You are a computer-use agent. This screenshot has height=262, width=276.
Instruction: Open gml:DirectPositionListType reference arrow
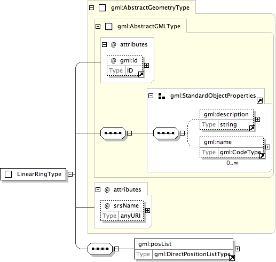pos(232,258)
